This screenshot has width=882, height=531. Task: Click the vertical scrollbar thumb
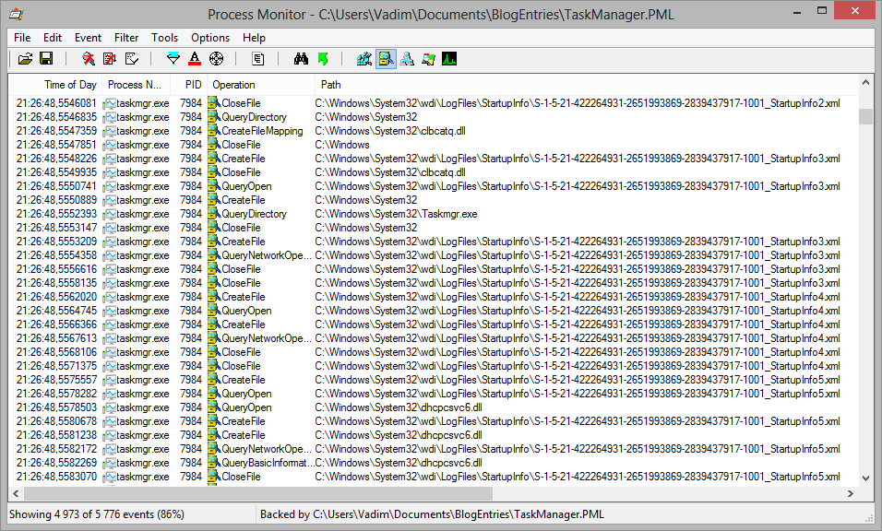[x=865, y=116]
